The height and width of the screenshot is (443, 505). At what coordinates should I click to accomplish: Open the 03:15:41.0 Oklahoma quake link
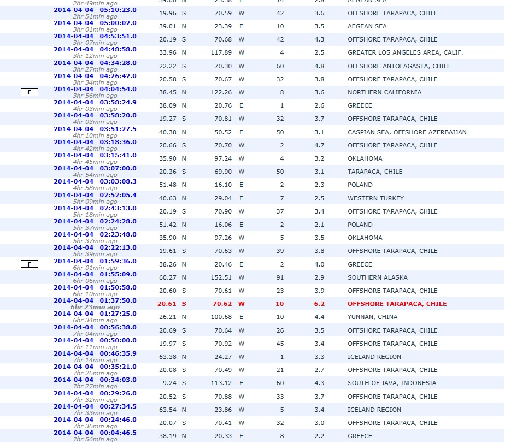tap(95, 155)
